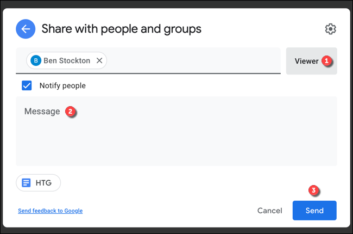Click red annotation badge number 1
This screenshot has height=234, width=353.
(x=327, y=61)
